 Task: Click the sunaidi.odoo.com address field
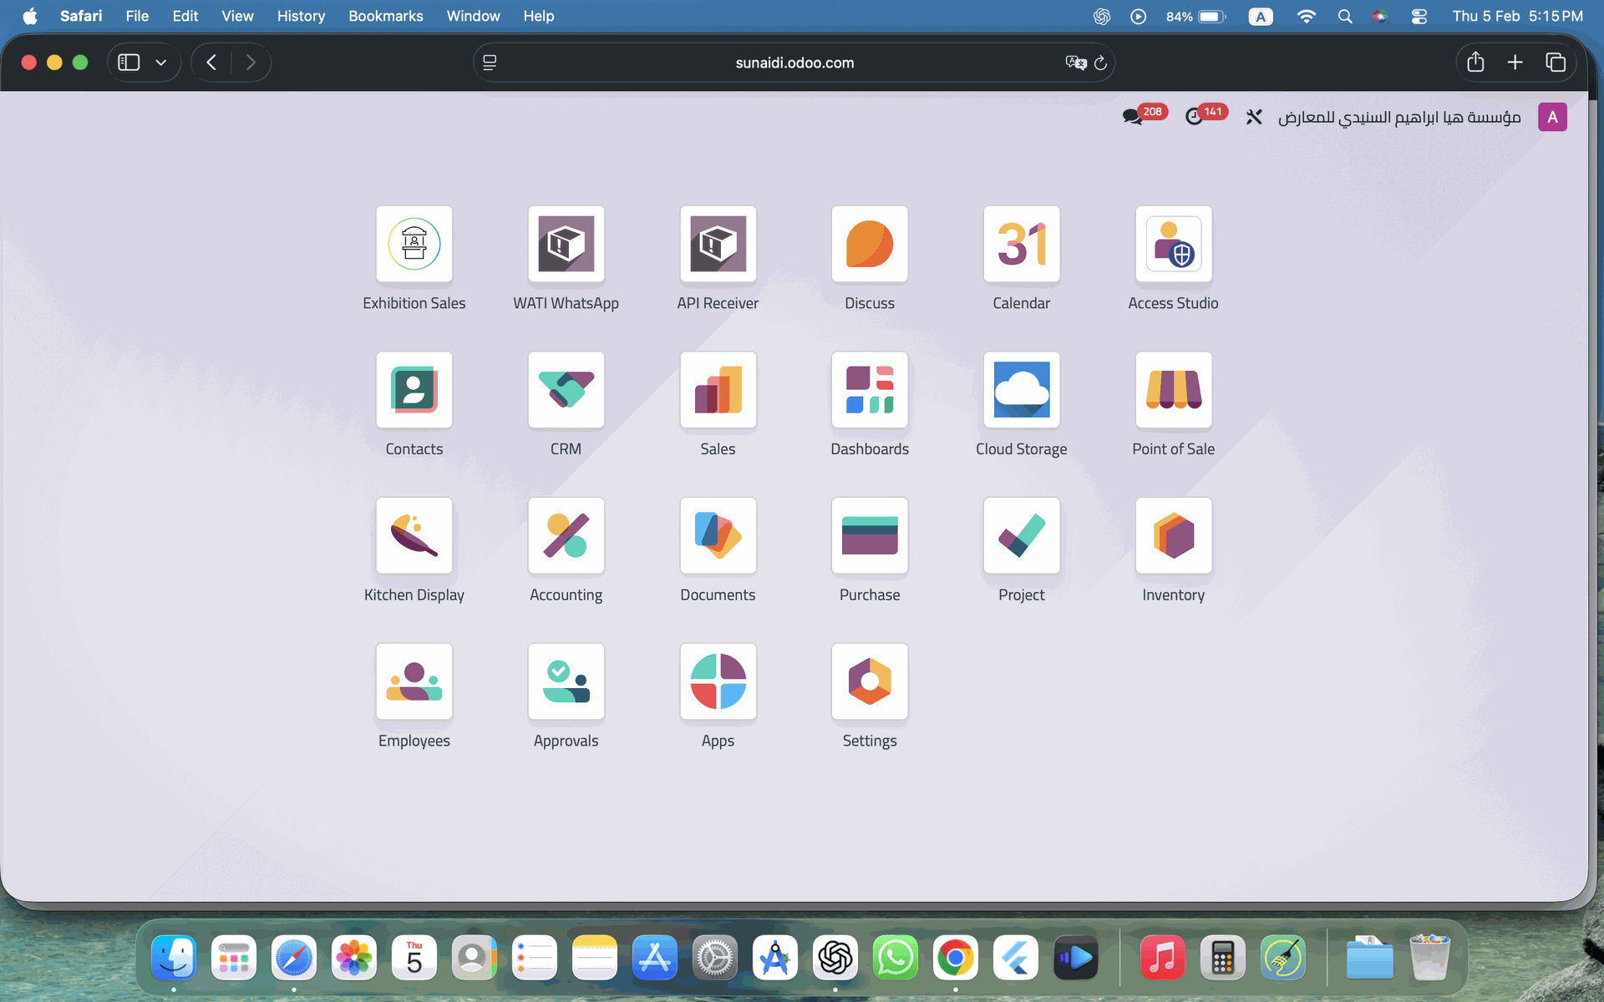click(794, 63)
